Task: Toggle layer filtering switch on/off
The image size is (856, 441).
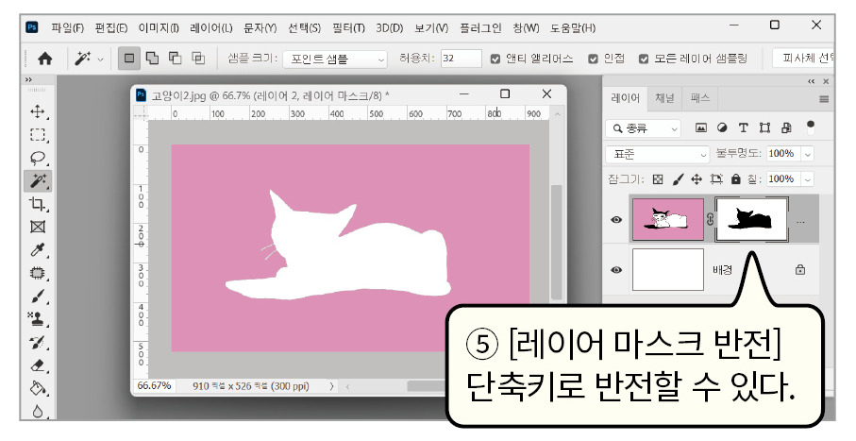Action: 811,127
